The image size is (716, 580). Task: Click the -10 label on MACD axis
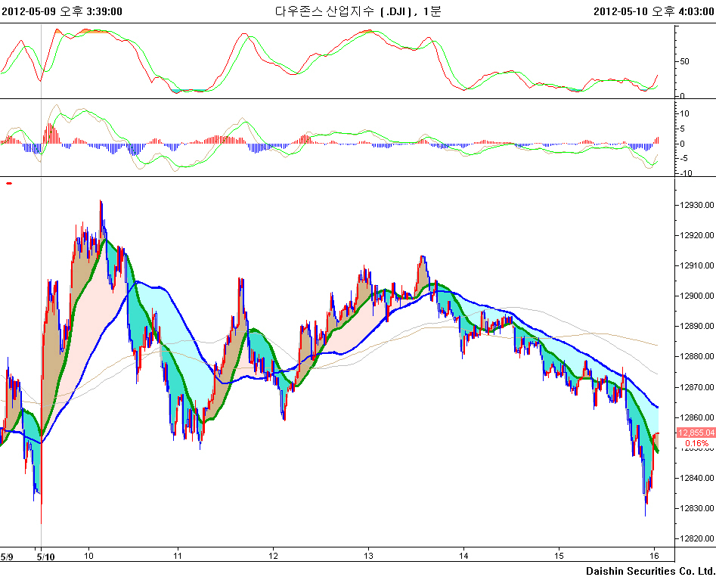(687, 173)
